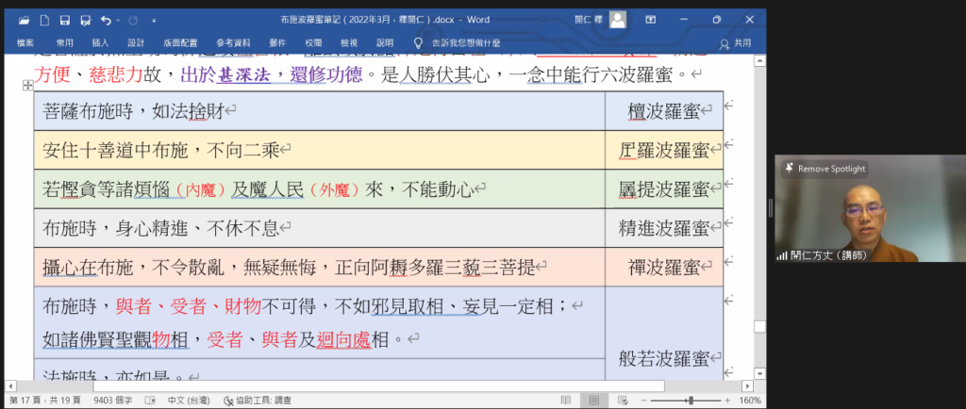Click the 告訴我您想做什麼 search field

tap(468, 42)
